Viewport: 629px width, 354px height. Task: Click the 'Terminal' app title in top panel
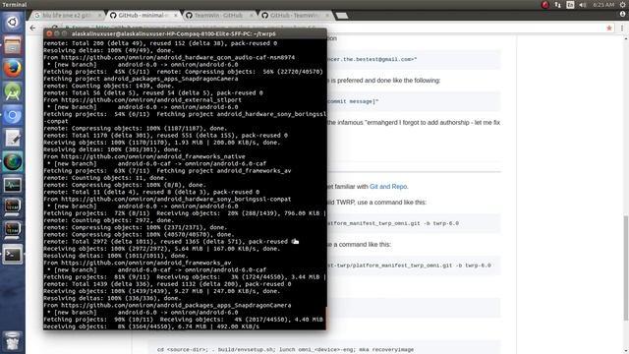[15, 5]
